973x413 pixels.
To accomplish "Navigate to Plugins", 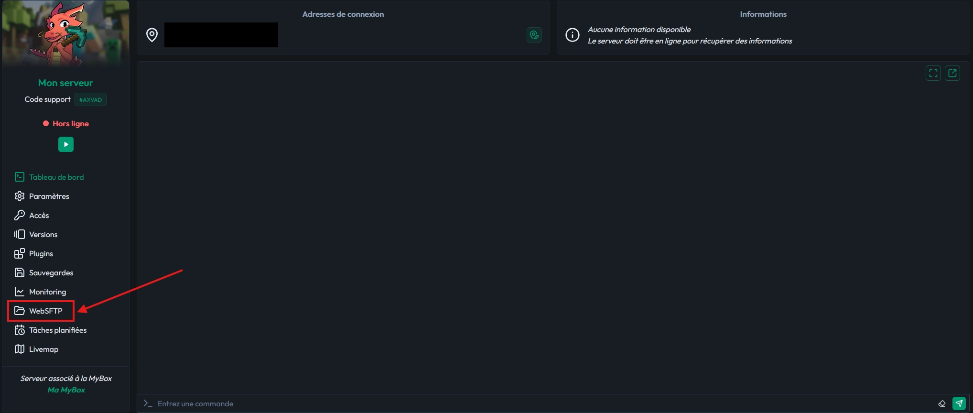I will [x=41, y=253].
